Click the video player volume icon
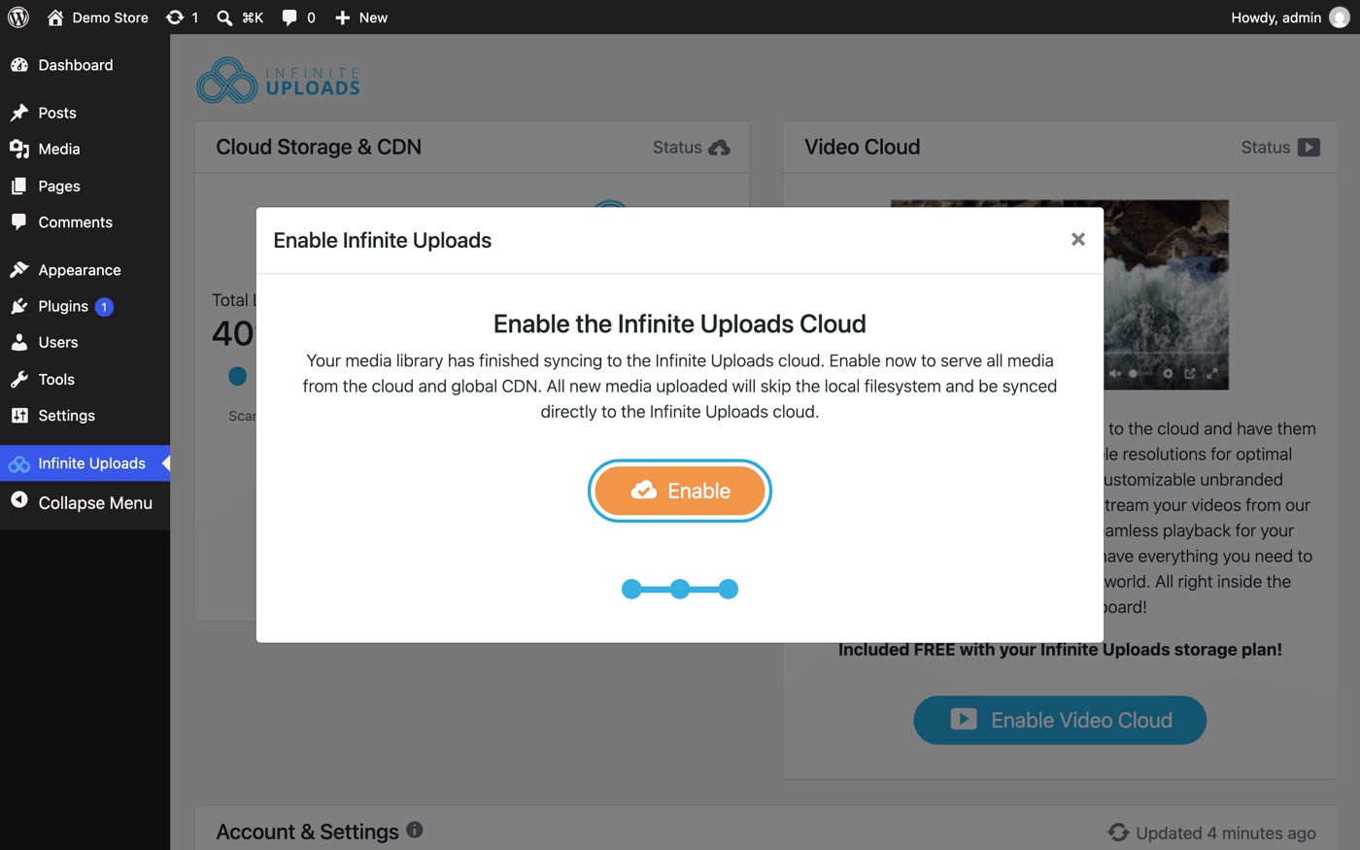Screen dimensions: 1360x850 point(1115,373)
